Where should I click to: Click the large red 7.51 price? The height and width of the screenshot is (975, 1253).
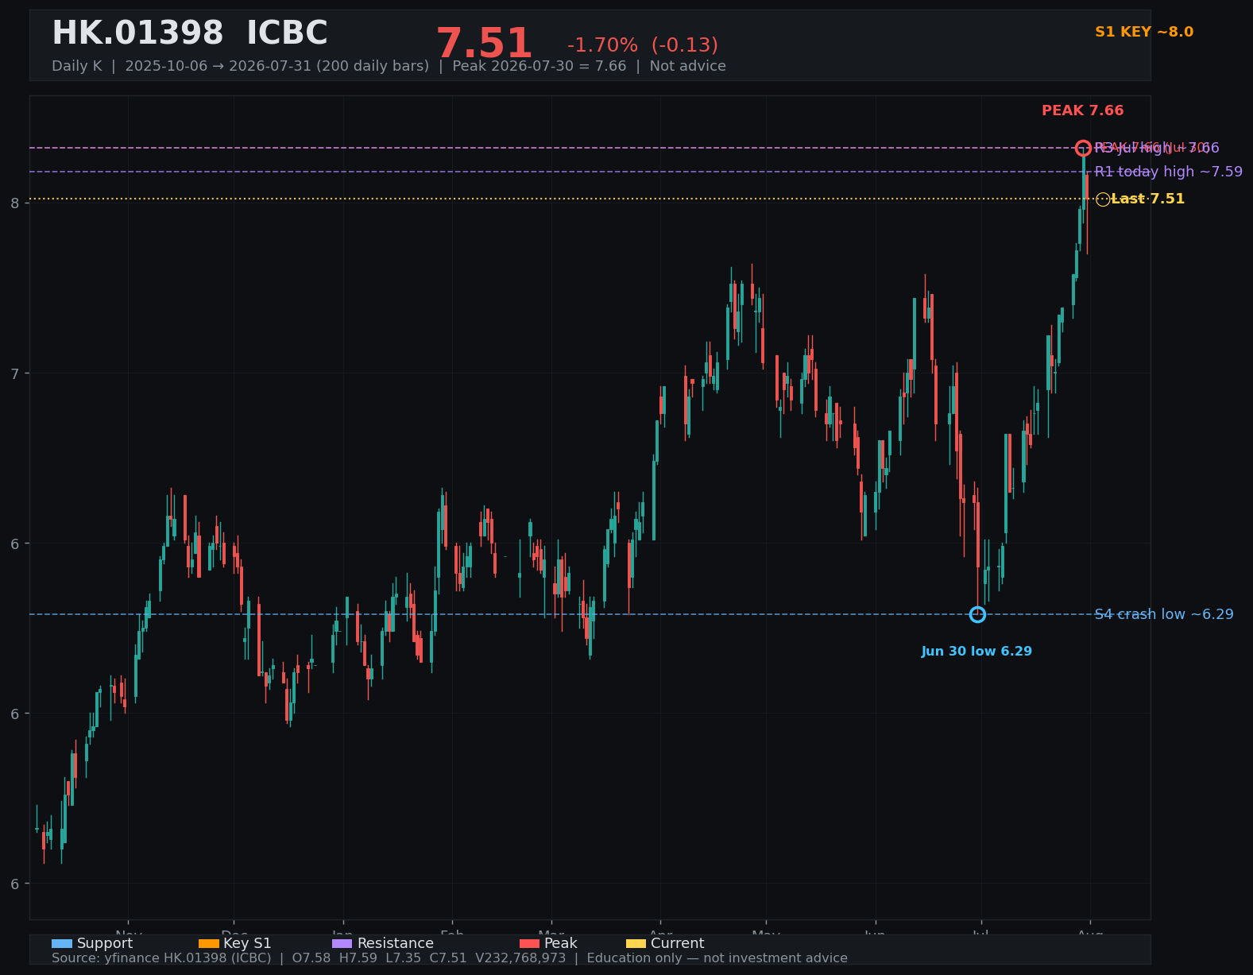click(484, 44)
